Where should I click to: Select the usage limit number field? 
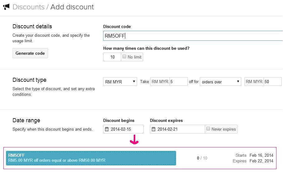112,57
